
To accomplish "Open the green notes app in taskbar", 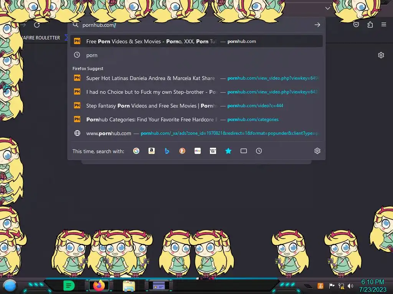I will [x=69, y=286].
